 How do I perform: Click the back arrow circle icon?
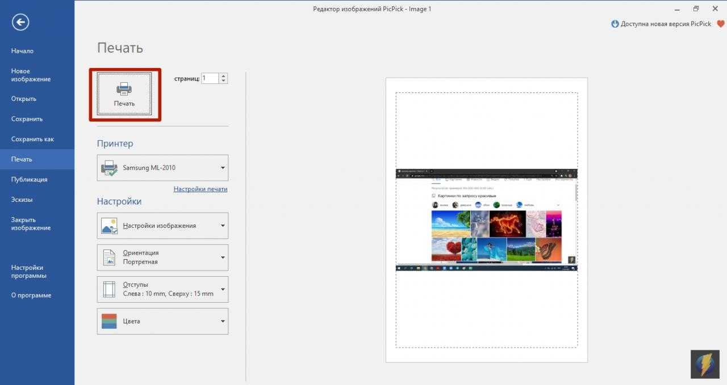(20, 22)
